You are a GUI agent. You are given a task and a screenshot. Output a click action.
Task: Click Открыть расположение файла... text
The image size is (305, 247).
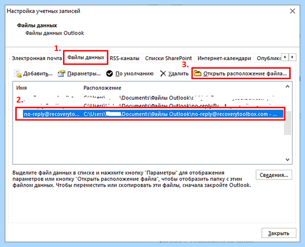pyautogui.click(x=245, y=74)
